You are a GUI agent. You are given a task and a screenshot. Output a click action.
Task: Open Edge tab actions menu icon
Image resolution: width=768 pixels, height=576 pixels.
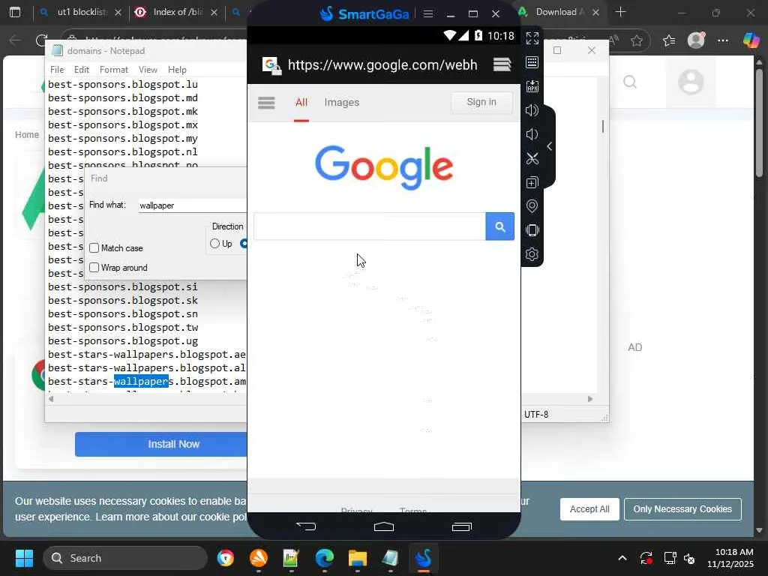tap(15, 12)
